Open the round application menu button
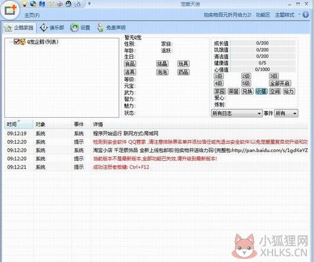 click(x=10, y=11)
